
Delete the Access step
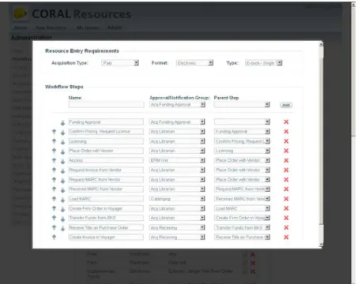coord(286,160)
